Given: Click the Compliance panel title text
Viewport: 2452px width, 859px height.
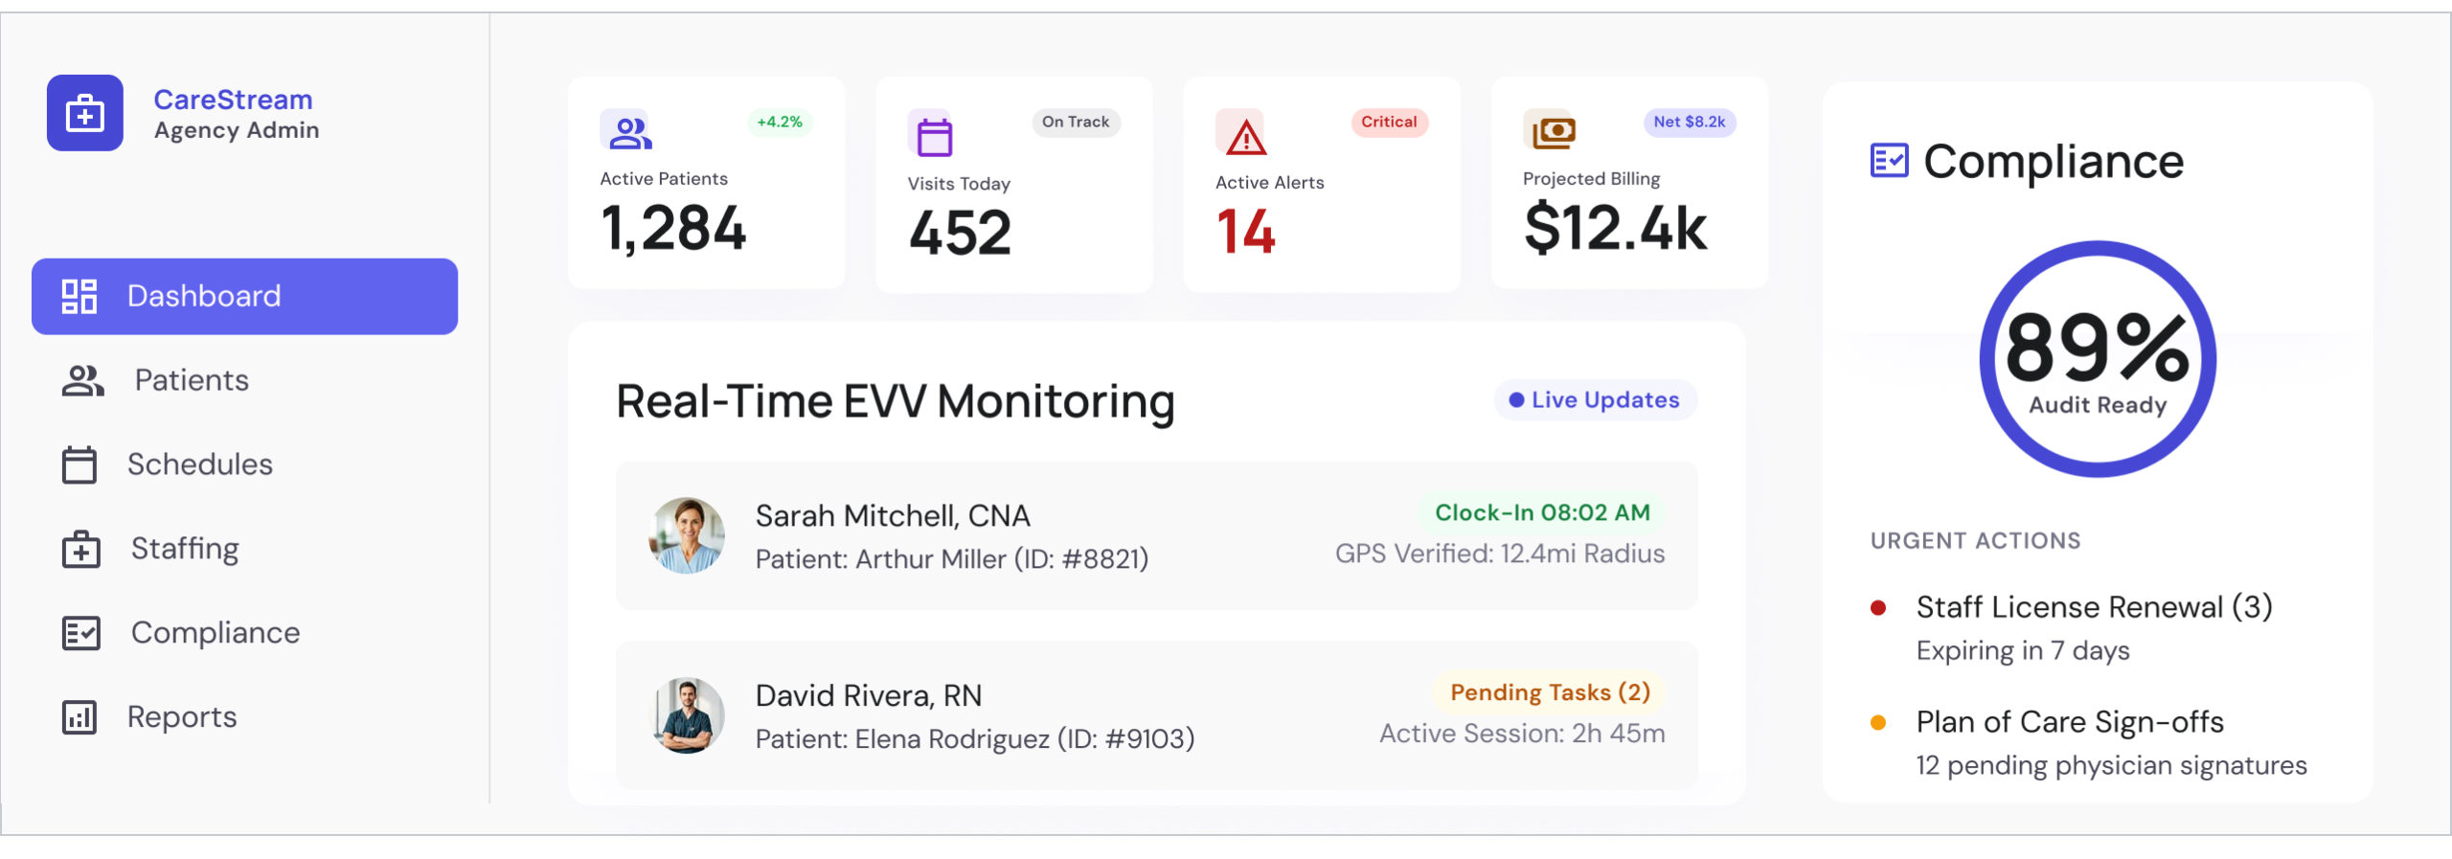Looking at the screenshot, I should pos(2054,161).
